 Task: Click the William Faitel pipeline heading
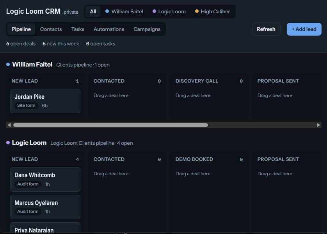(x=32, y=65)
